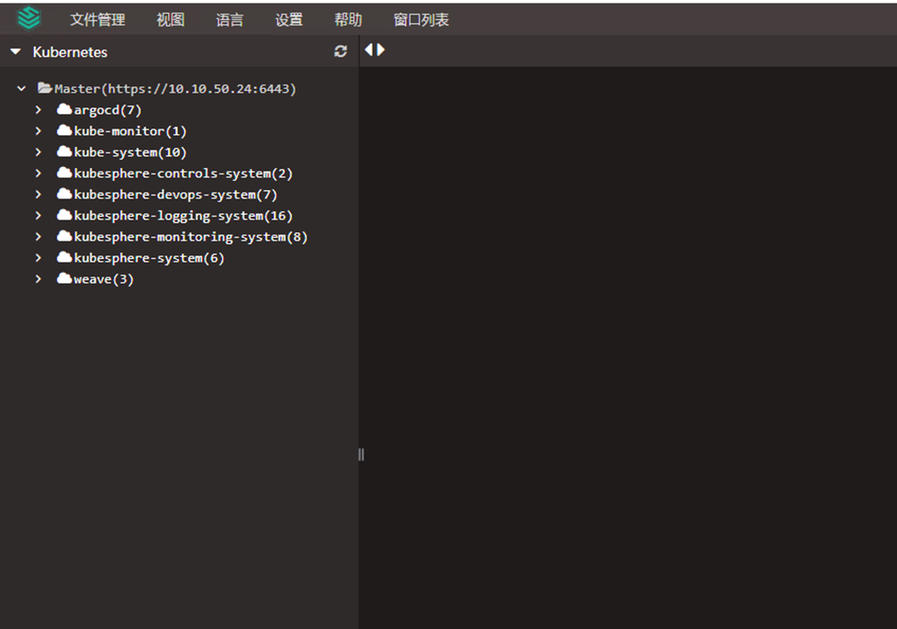The image size is (897, 629).
Task: Click the left arrow navigation icon
Action: (369, 50)
